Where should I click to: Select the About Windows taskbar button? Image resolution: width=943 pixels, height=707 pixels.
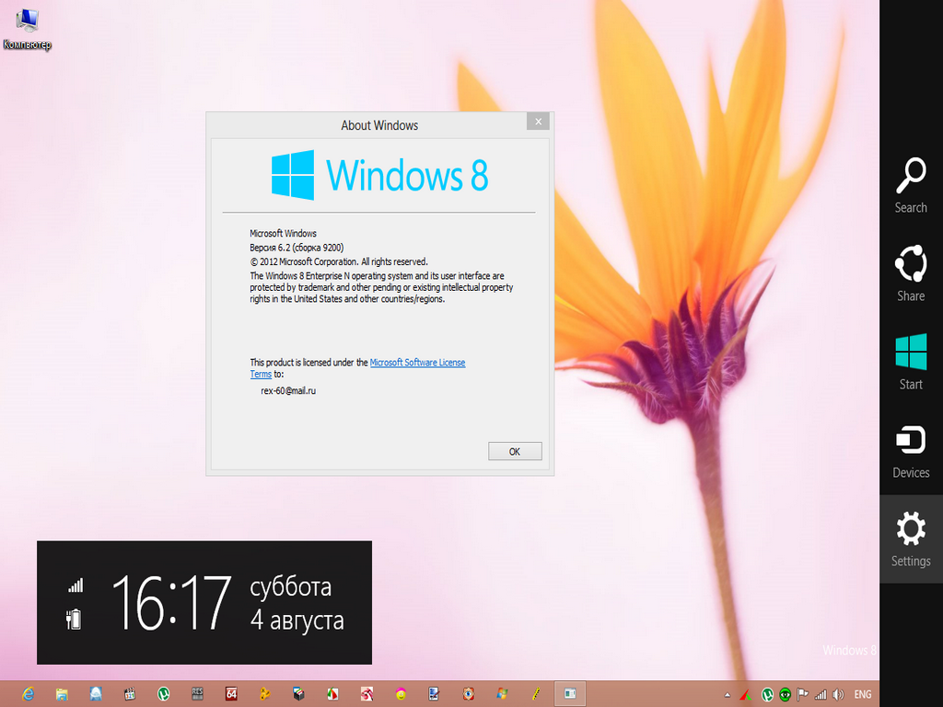(x=570, y=693)
